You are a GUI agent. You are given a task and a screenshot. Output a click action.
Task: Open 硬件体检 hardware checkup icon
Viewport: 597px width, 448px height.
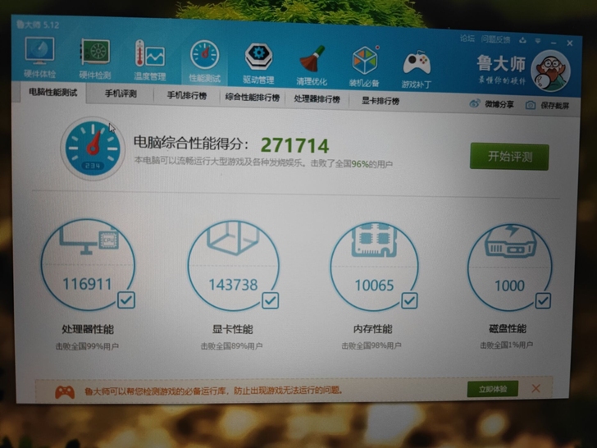point(39,51)
